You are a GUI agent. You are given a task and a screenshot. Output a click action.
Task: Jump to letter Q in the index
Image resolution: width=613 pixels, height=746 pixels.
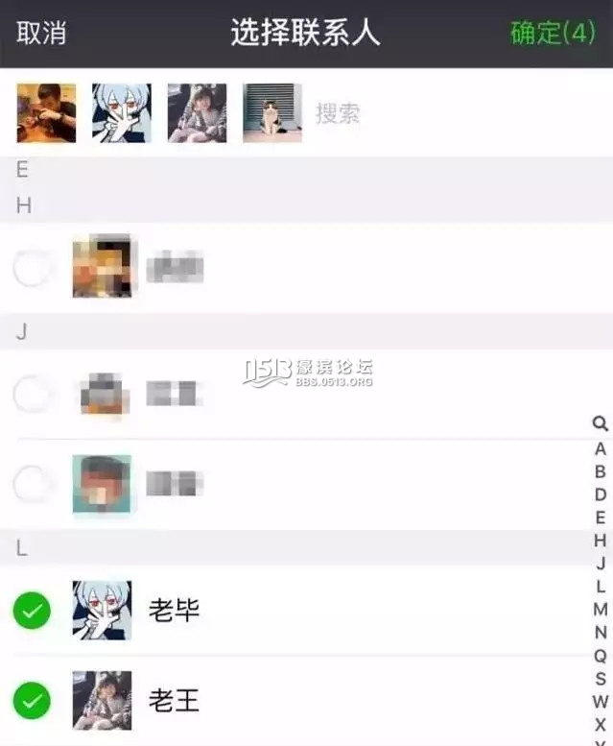(601, 656)
